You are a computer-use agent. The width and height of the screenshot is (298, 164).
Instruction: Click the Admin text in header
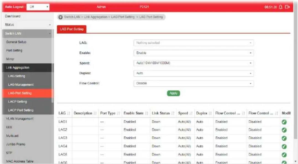101,7
